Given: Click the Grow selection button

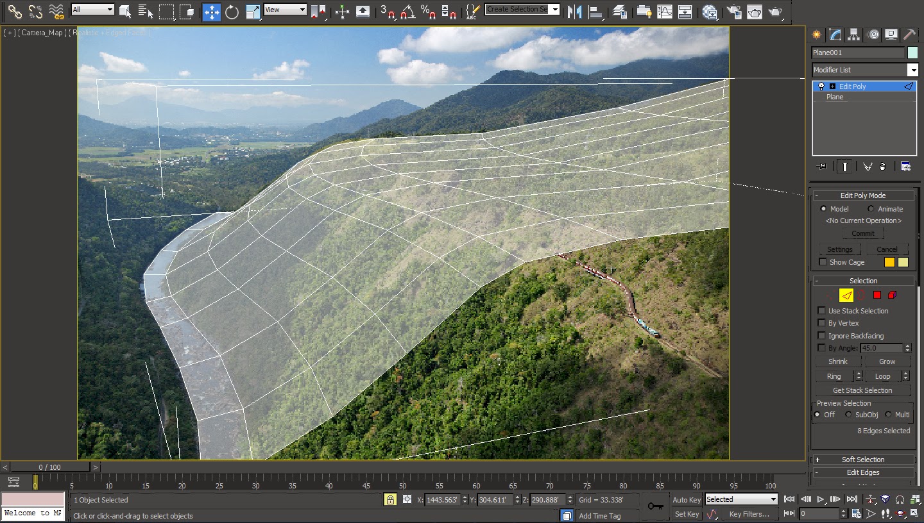Looking at the screenshot, I should [887, 361].
